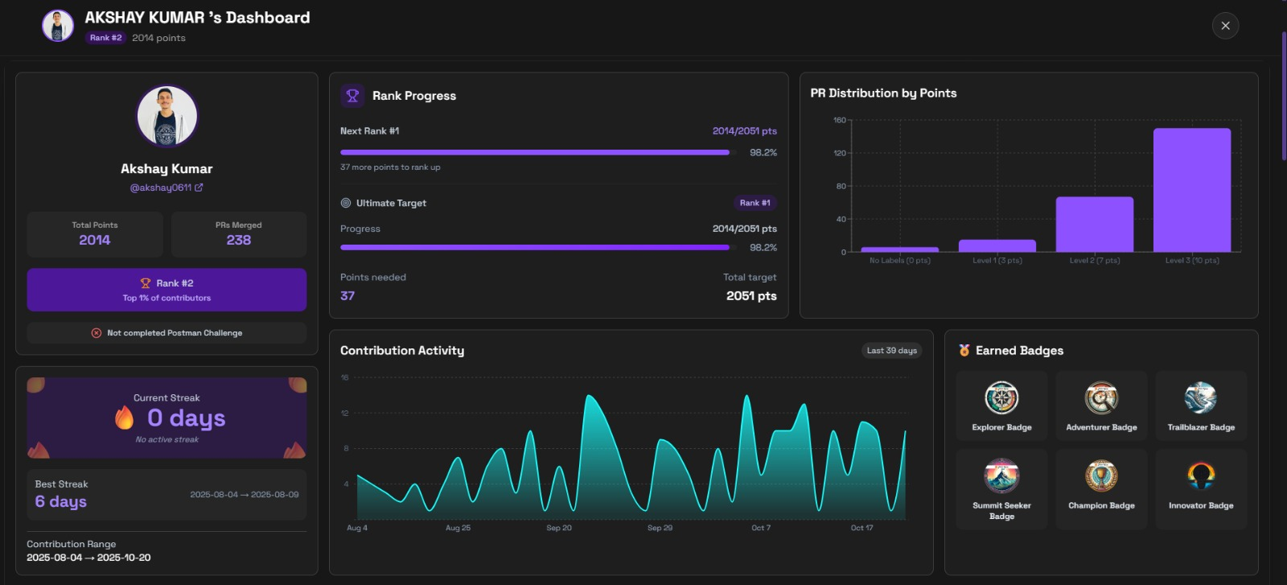Click the Rank #2 contributor button

pos(167,290)
